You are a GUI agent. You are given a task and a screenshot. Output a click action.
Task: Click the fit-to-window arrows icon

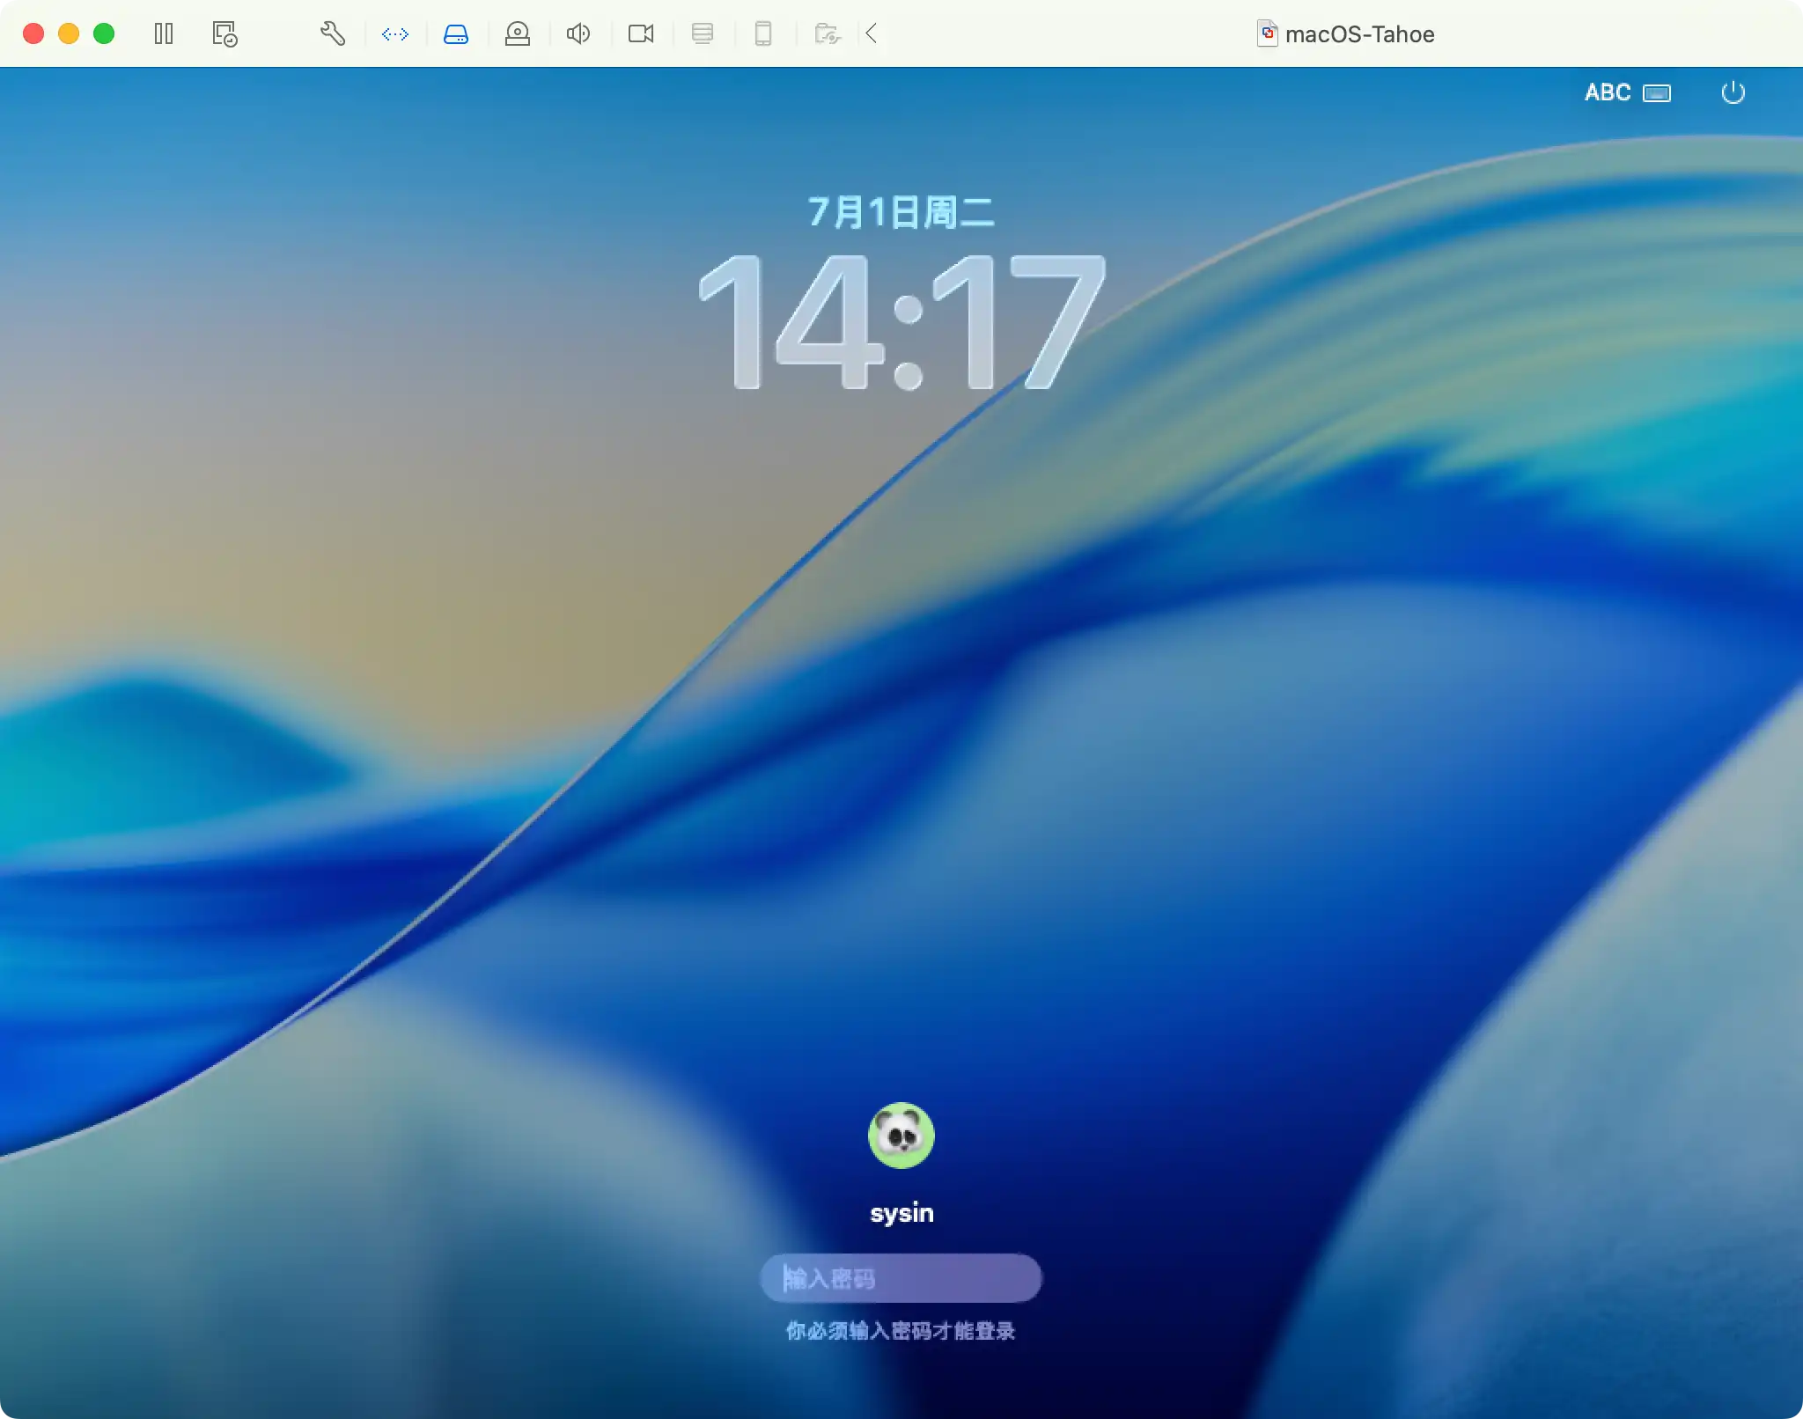(394, 33)
